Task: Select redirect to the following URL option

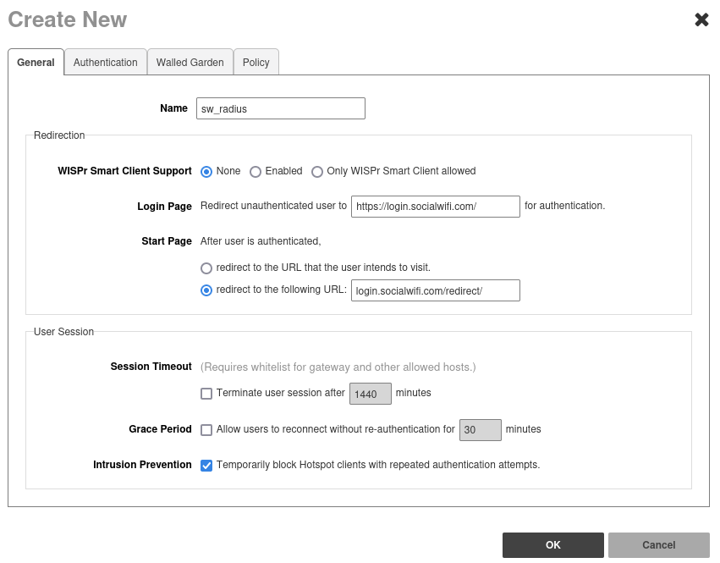Action: pos(206,290)
